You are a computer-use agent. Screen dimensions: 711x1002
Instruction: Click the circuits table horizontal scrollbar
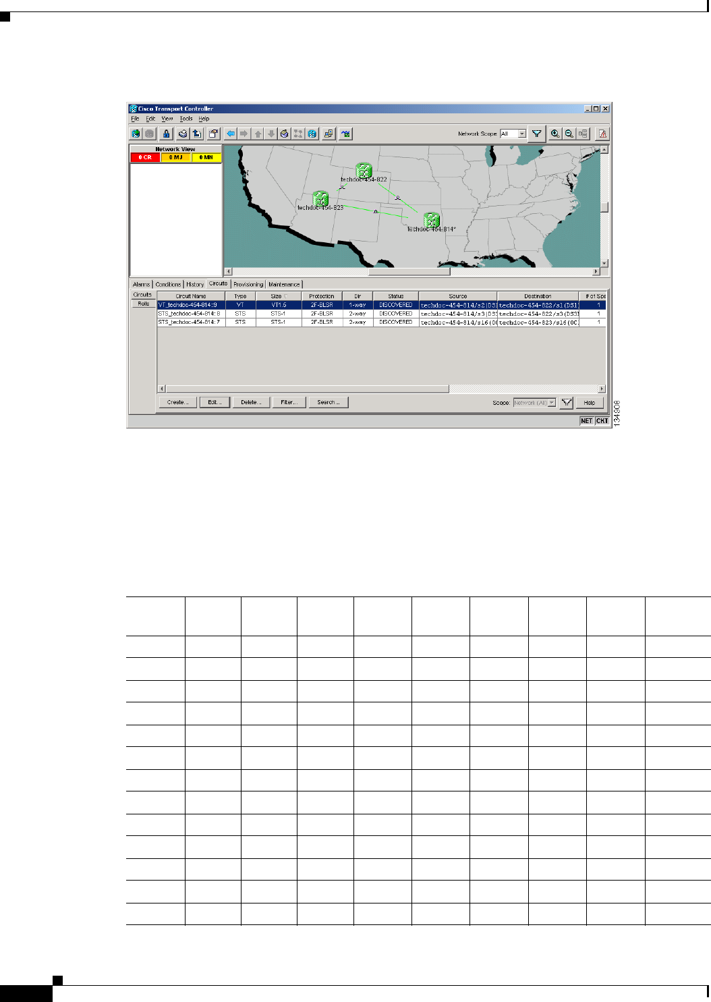coord(308,389)
